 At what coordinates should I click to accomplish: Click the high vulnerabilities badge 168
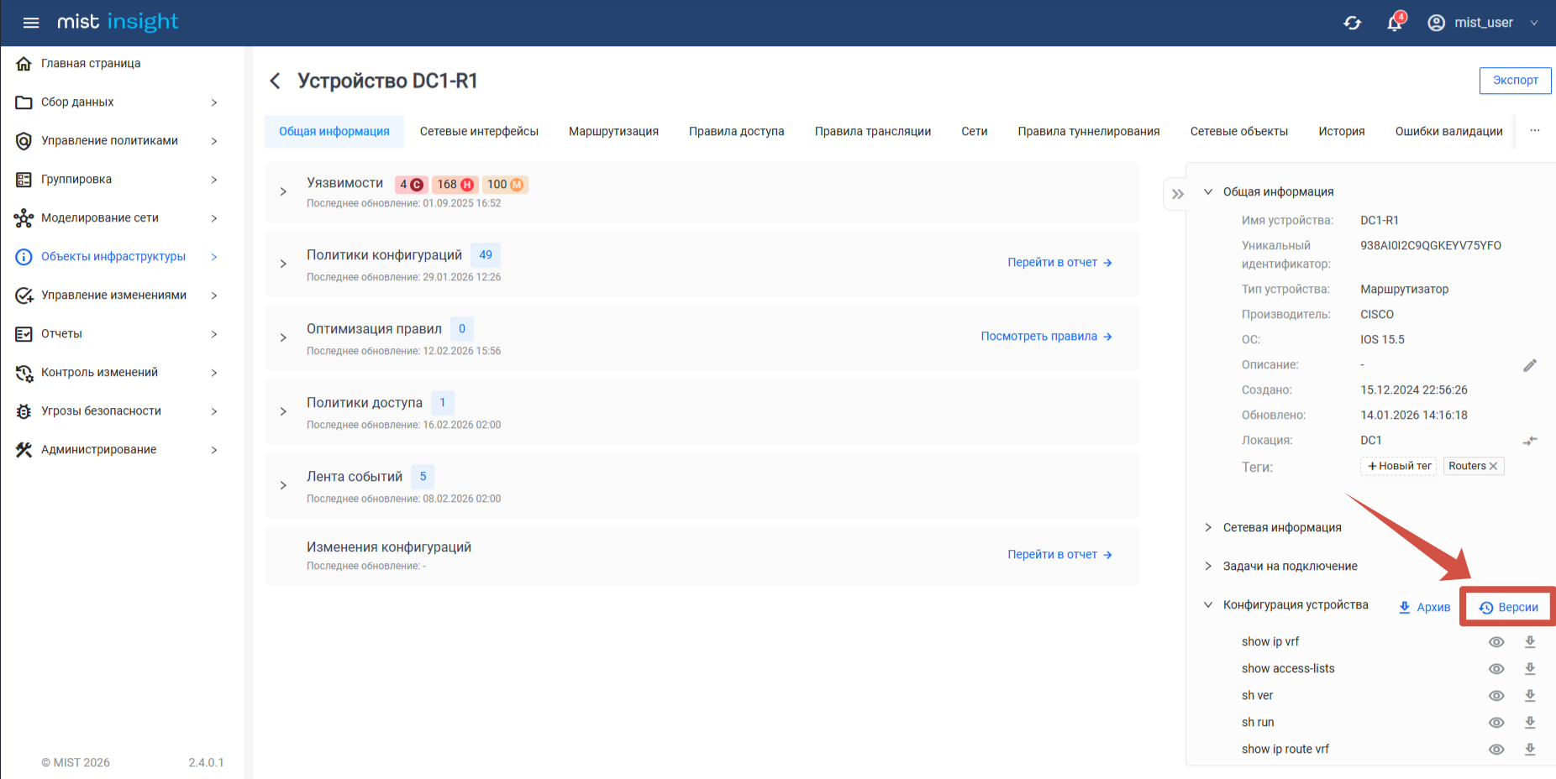(455, 185)
